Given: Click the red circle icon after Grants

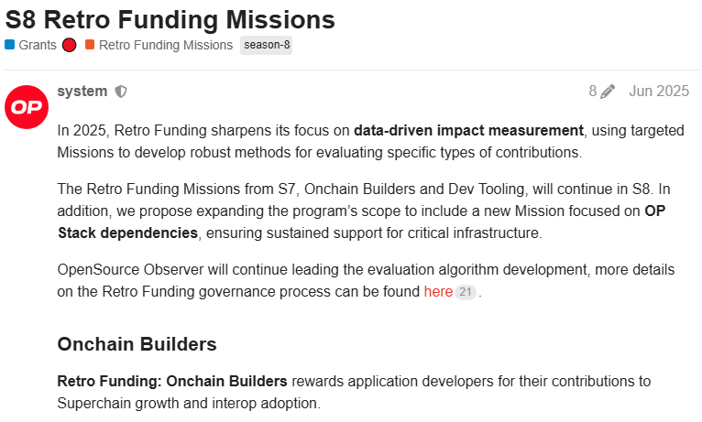Looking at the screenshot, I should coord(69,45).
